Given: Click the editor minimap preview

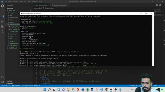Looking at the screenshot, I should (x=159, y=13).
